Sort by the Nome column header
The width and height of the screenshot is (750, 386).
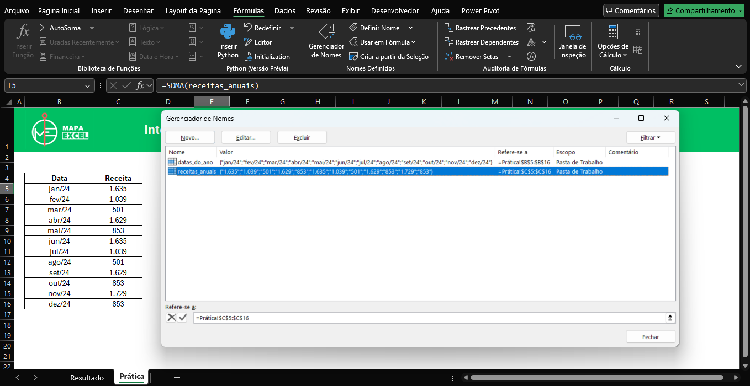pyautogui.click(x=192, y=152)
